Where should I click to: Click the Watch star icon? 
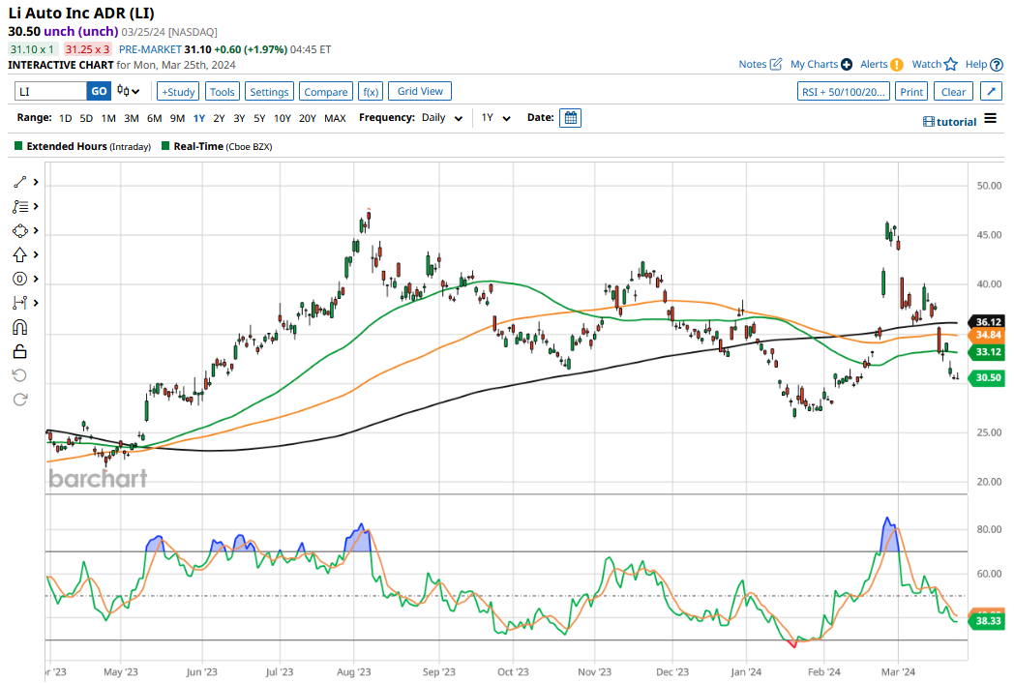pos(950,65)
